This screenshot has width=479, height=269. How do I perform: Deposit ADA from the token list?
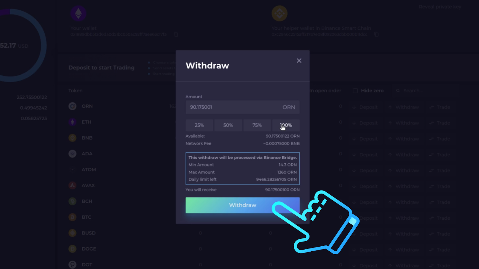(365, 155)
